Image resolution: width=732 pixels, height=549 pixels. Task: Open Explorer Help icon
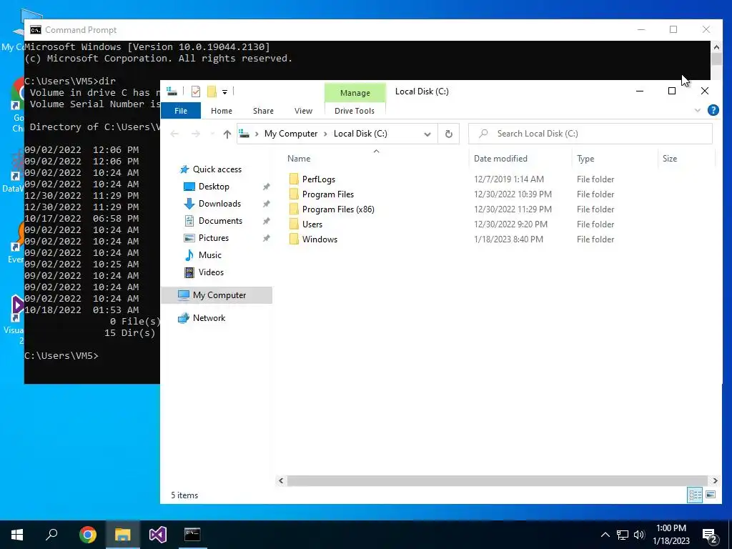713,110
